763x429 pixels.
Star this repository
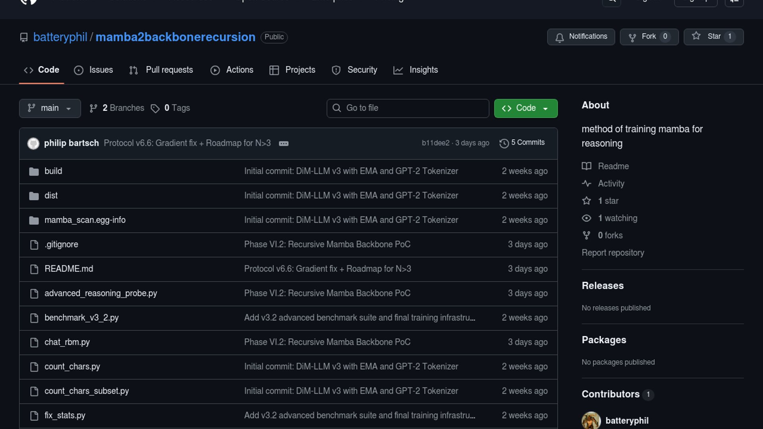point(713,37)
